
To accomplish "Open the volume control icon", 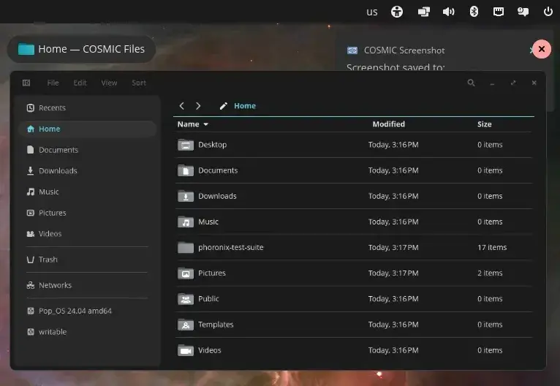I will coord(449,12).
